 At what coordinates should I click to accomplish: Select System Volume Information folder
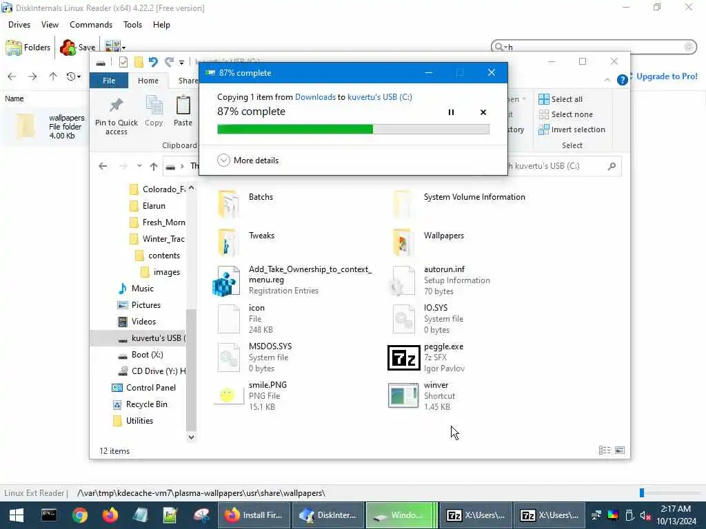pos(458,203)
